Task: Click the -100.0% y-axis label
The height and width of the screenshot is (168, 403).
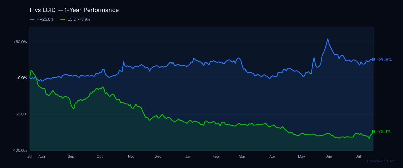Action: pyautogui.click(x=20, y=150)
